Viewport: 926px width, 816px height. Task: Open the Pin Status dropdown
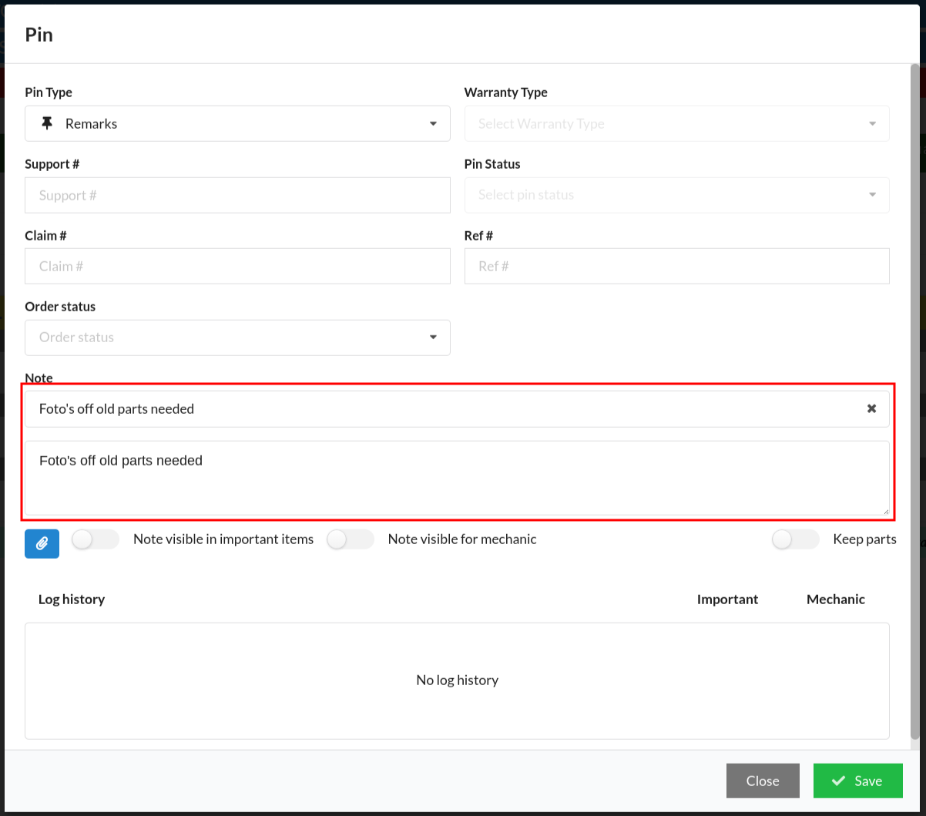pyautogui.click(x=676, y=195)
